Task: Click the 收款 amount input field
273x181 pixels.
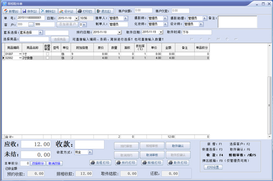Action: (90, 144)
